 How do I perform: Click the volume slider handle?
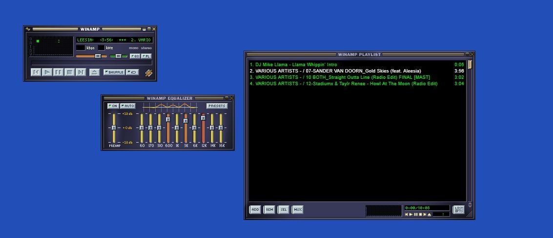coord(98,56)
